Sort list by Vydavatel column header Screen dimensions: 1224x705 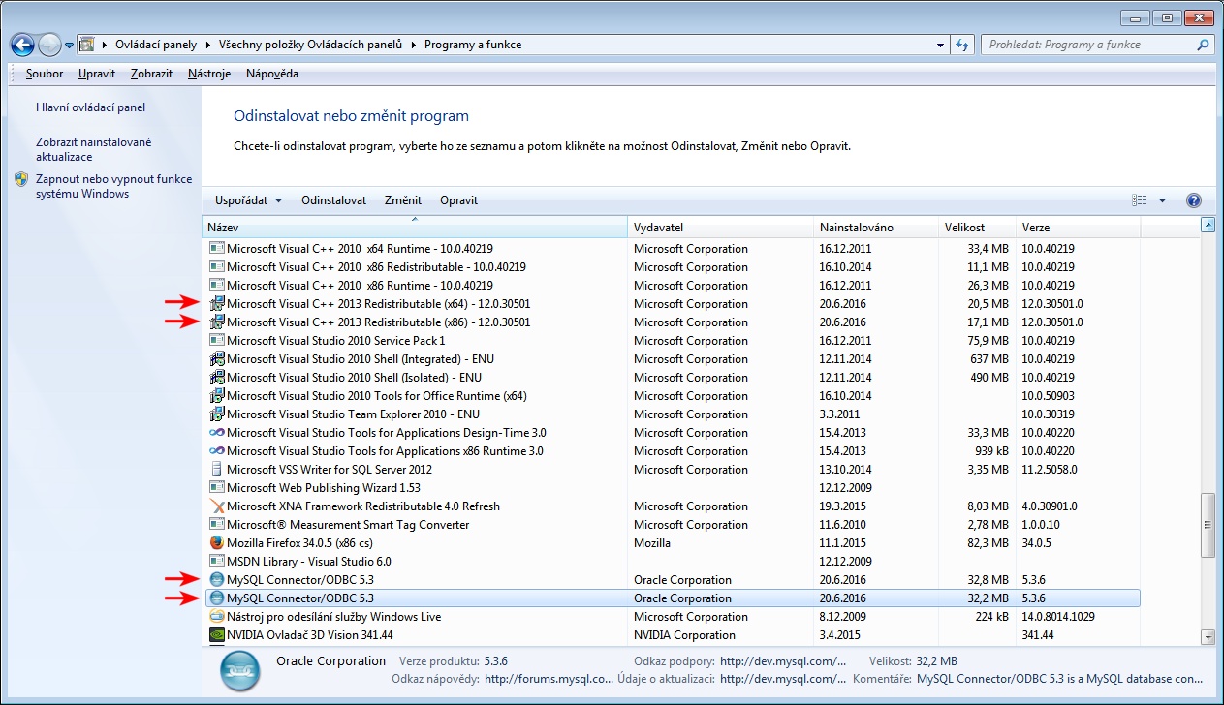click(x=721, y=228)
